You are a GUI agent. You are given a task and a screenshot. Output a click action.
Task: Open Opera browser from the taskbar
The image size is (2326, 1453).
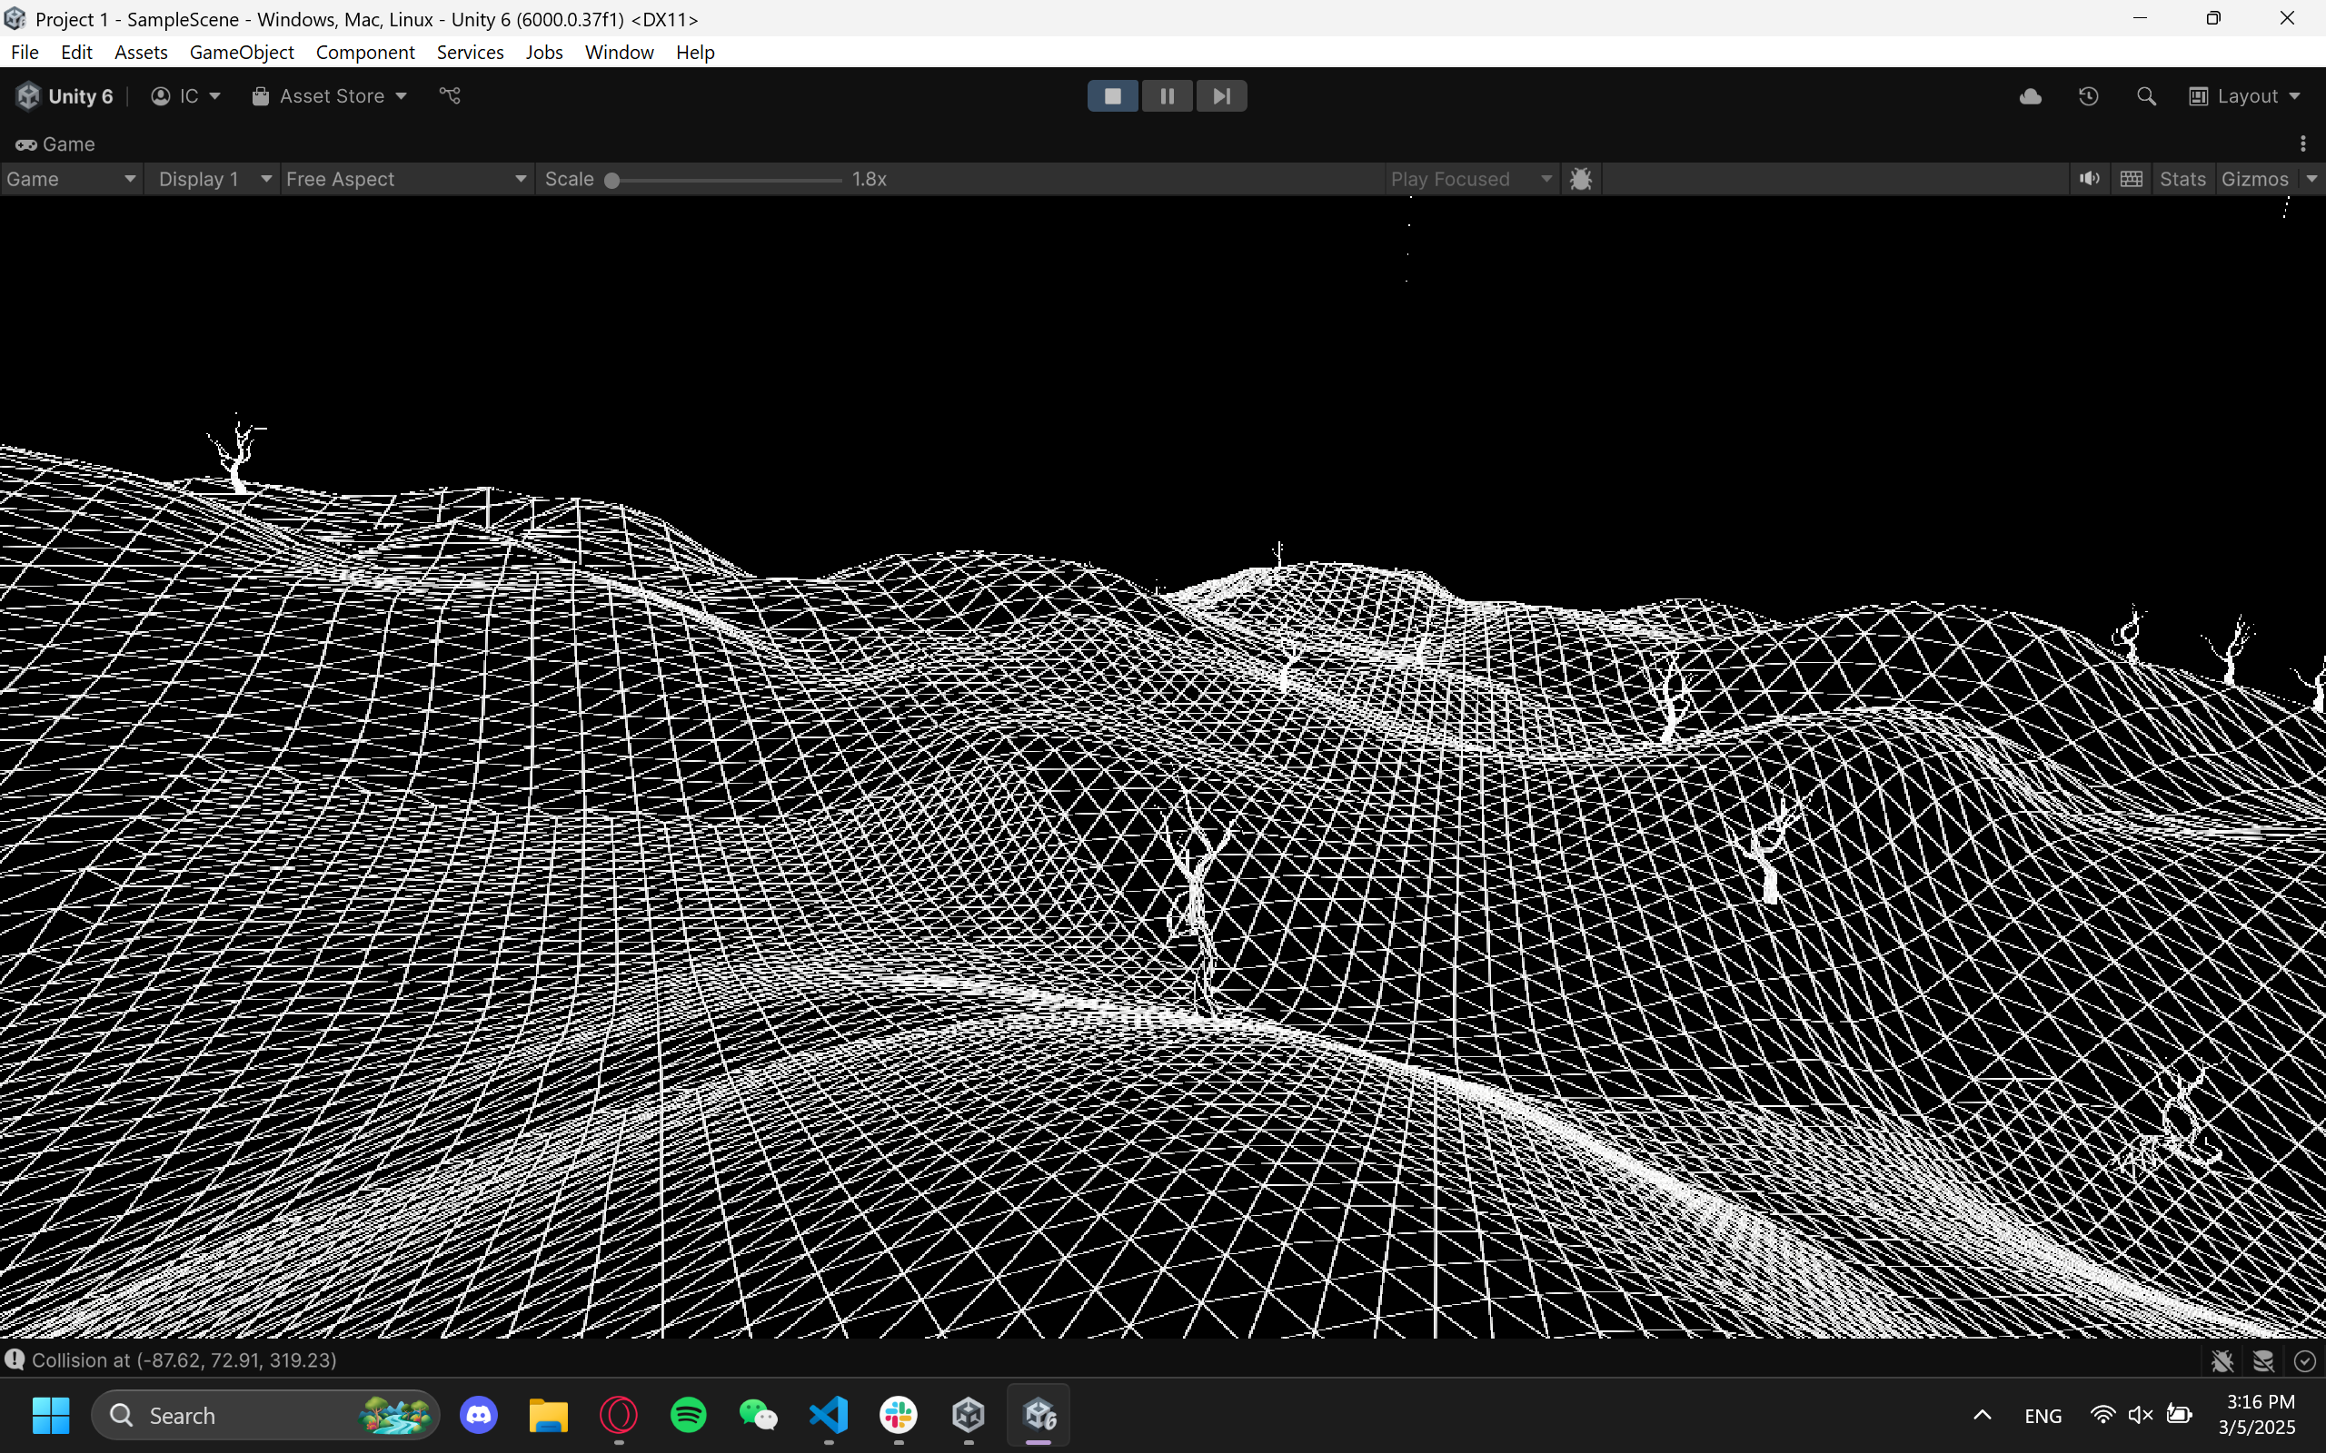(x=619, y=1415)
